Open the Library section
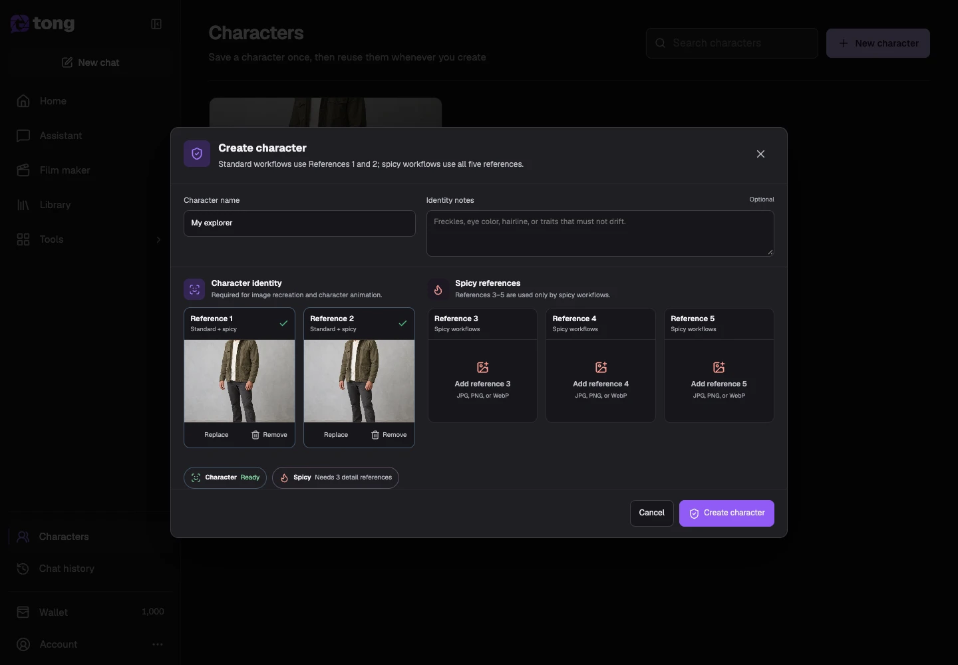Image resolution: width=958 pixels, height=665 pixels. coord(90,205)
